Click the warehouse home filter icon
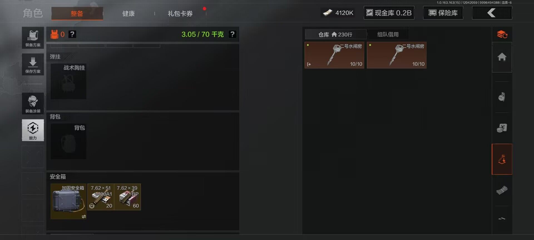Viewport: 534px width, 240px height. coord(502,57)
